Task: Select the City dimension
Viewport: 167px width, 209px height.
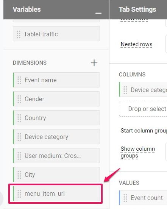Action: (56, 175)
